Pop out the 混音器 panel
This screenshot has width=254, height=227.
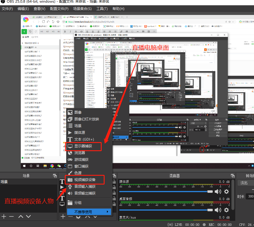[x=233, y=176]
